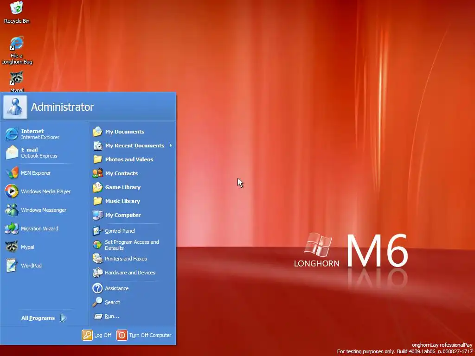Open the Windows Messenger icon
The image size is (475, 356).
pyautogui.click(x=12, y=210)
